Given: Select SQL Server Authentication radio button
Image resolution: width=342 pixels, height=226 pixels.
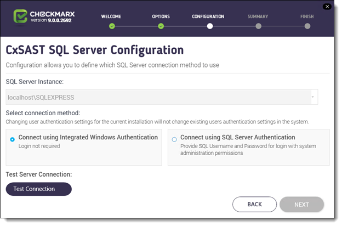Looking at the screenshot, I should pyautogui.click(x=174, y=139).
